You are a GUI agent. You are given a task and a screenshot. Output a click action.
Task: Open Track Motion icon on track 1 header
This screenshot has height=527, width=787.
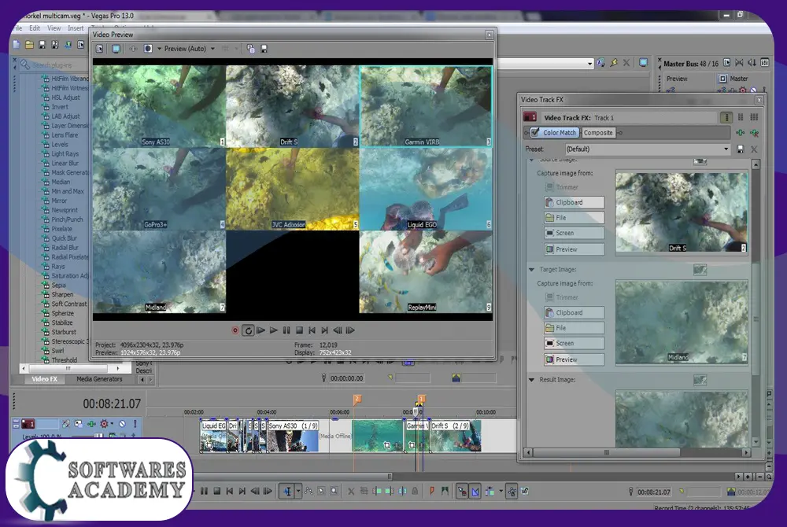coord(78,424)
